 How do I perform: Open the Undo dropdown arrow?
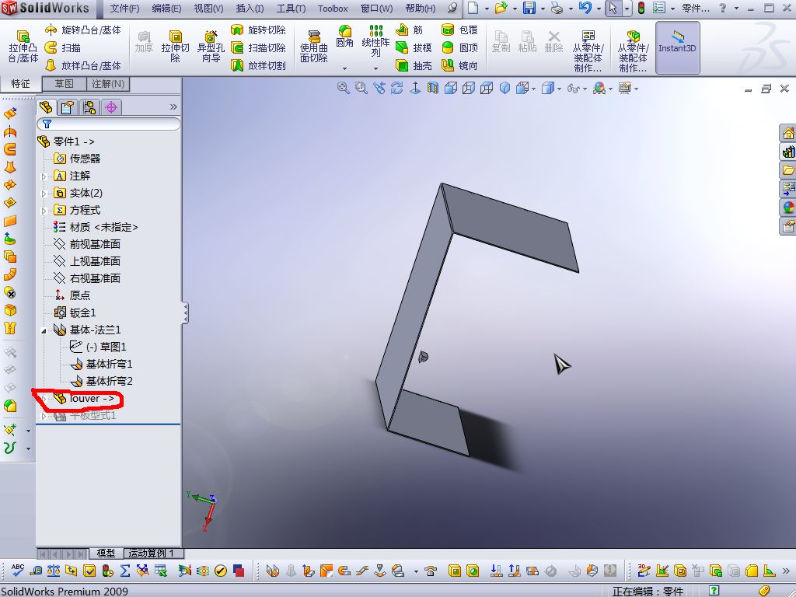tap(599, 9)
